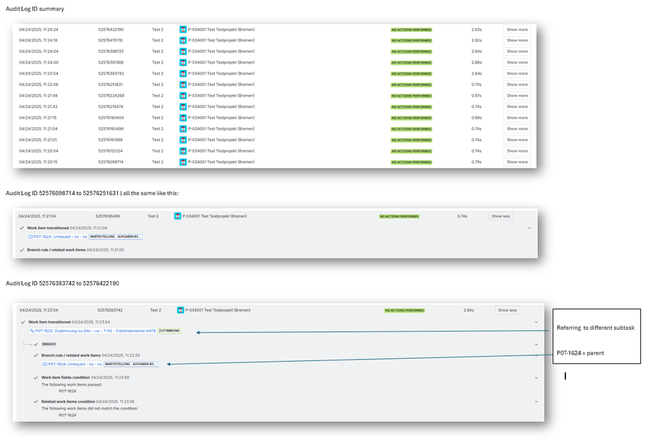The width and height of the screenshot is (650, 445).
Task: Click duration value 2.68s
Action: point(476,62)
